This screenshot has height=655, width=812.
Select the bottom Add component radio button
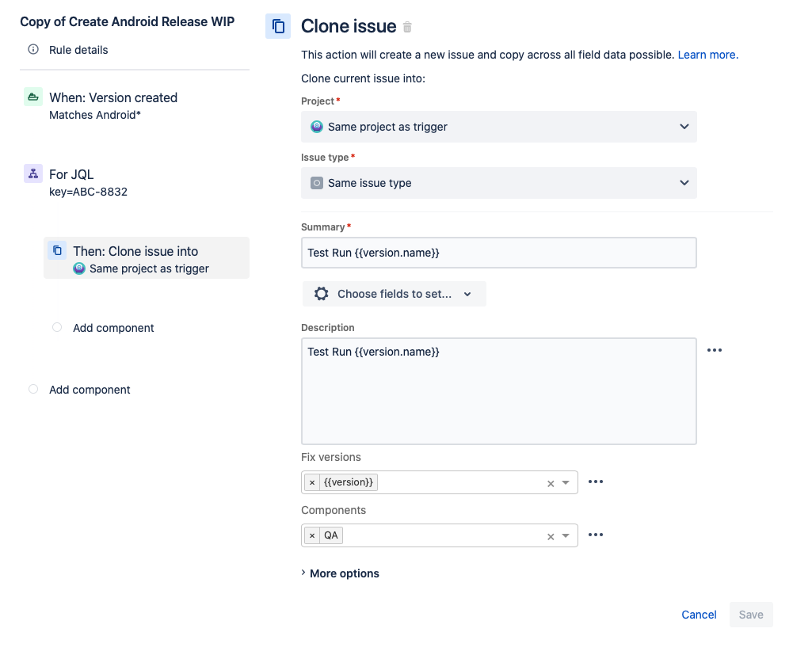[x=32, y=389]
